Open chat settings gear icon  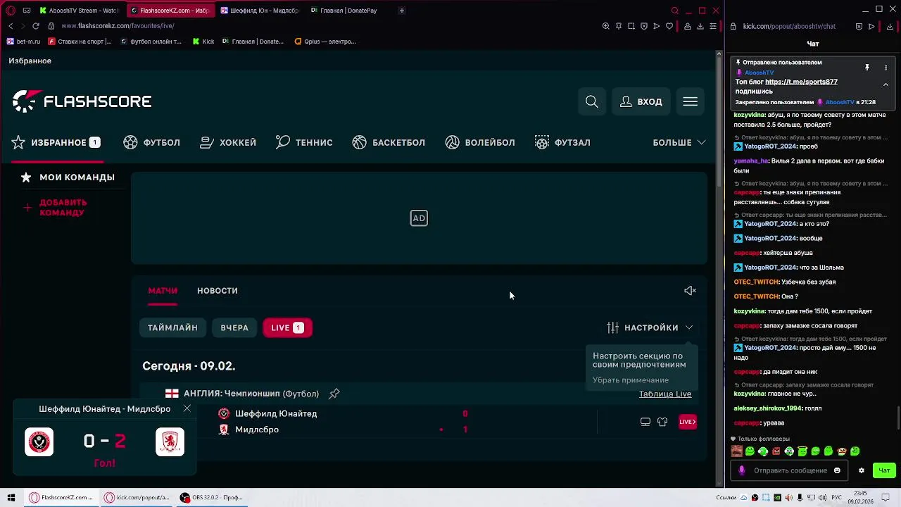coord(862,470)
